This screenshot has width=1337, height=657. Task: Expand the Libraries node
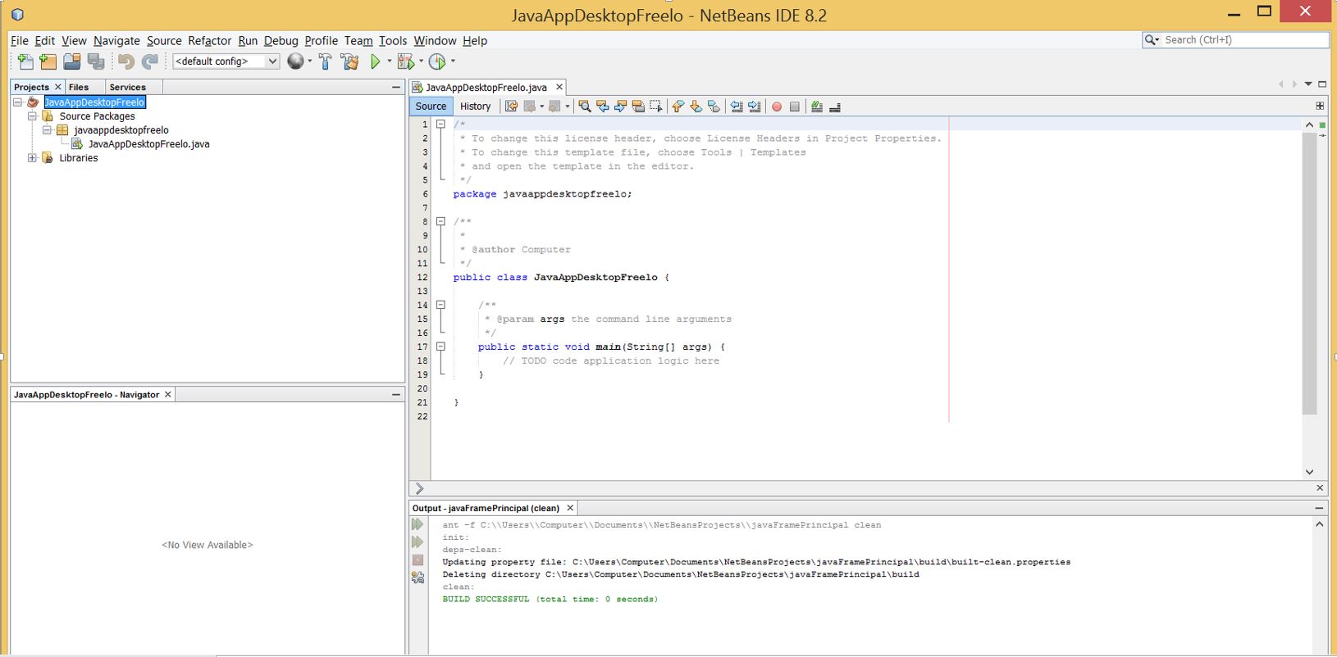pos(32,158)
